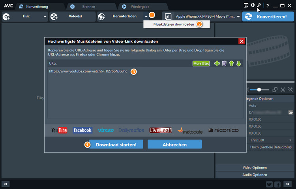Add a URL with green plus icon
The width and height of the screenshot is (296, 189).
point(217,63)
